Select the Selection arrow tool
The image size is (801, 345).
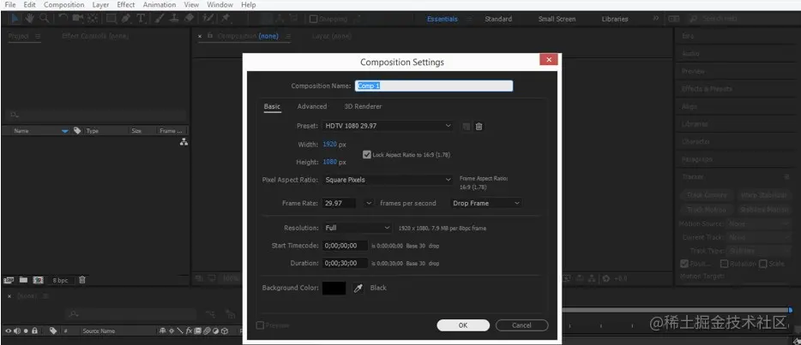click(15, 18)
